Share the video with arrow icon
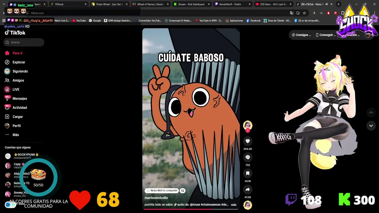 pyautogui.click(x=248, y=190)
